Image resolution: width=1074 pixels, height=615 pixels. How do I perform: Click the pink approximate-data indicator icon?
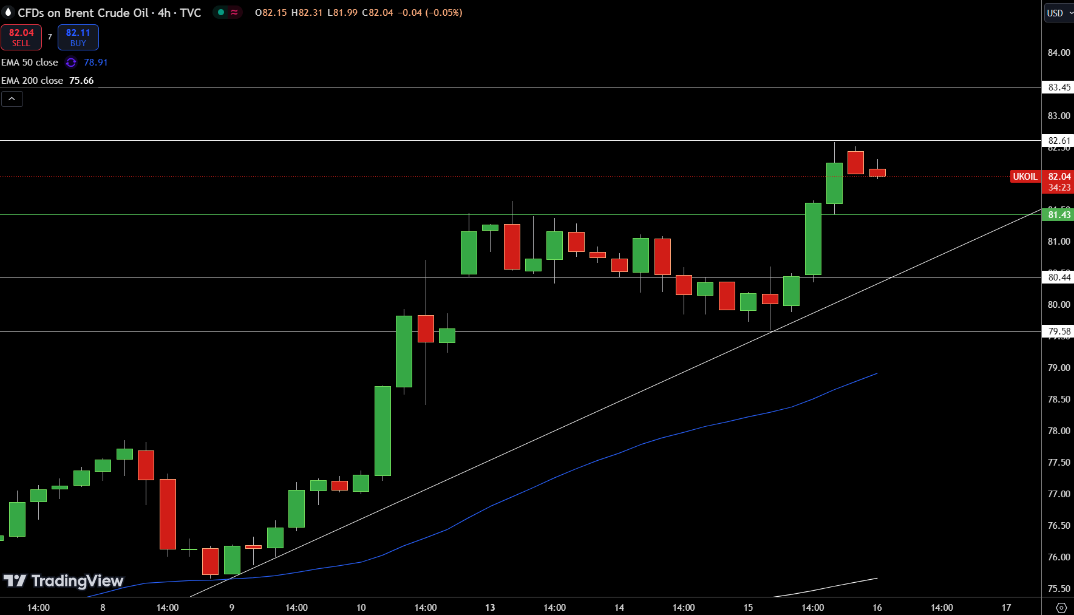[234, 12]
